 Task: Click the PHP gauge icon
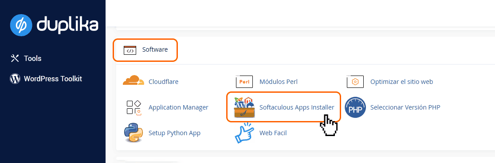[355, 107]
